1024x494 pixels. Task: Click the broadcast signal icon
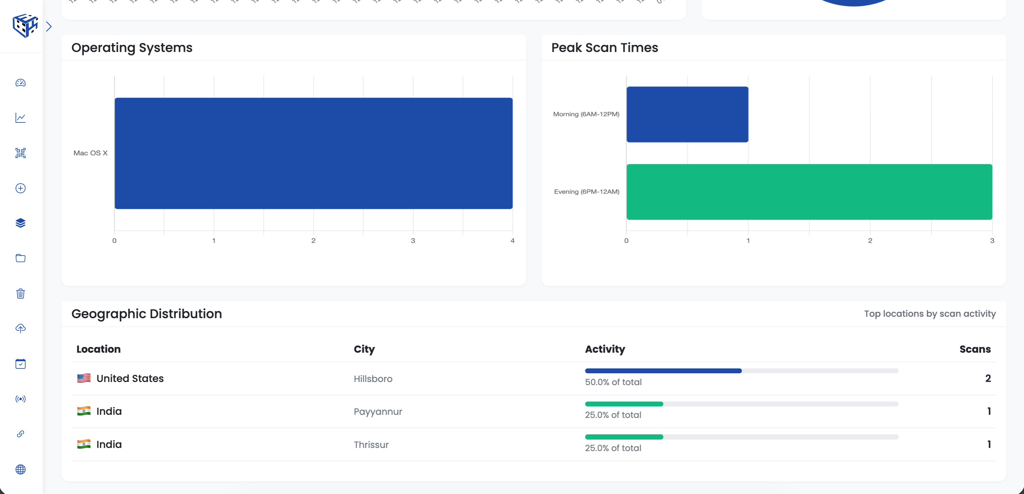point(21,399)
